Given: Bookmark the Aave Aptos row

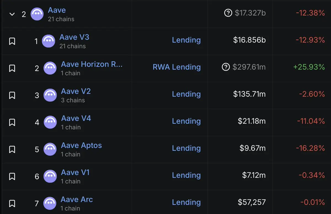Looking at the screenshot, I should (x=12, y=149).
